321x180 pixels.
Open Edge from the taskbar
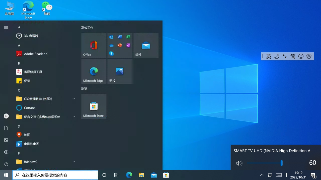(129, 175)
